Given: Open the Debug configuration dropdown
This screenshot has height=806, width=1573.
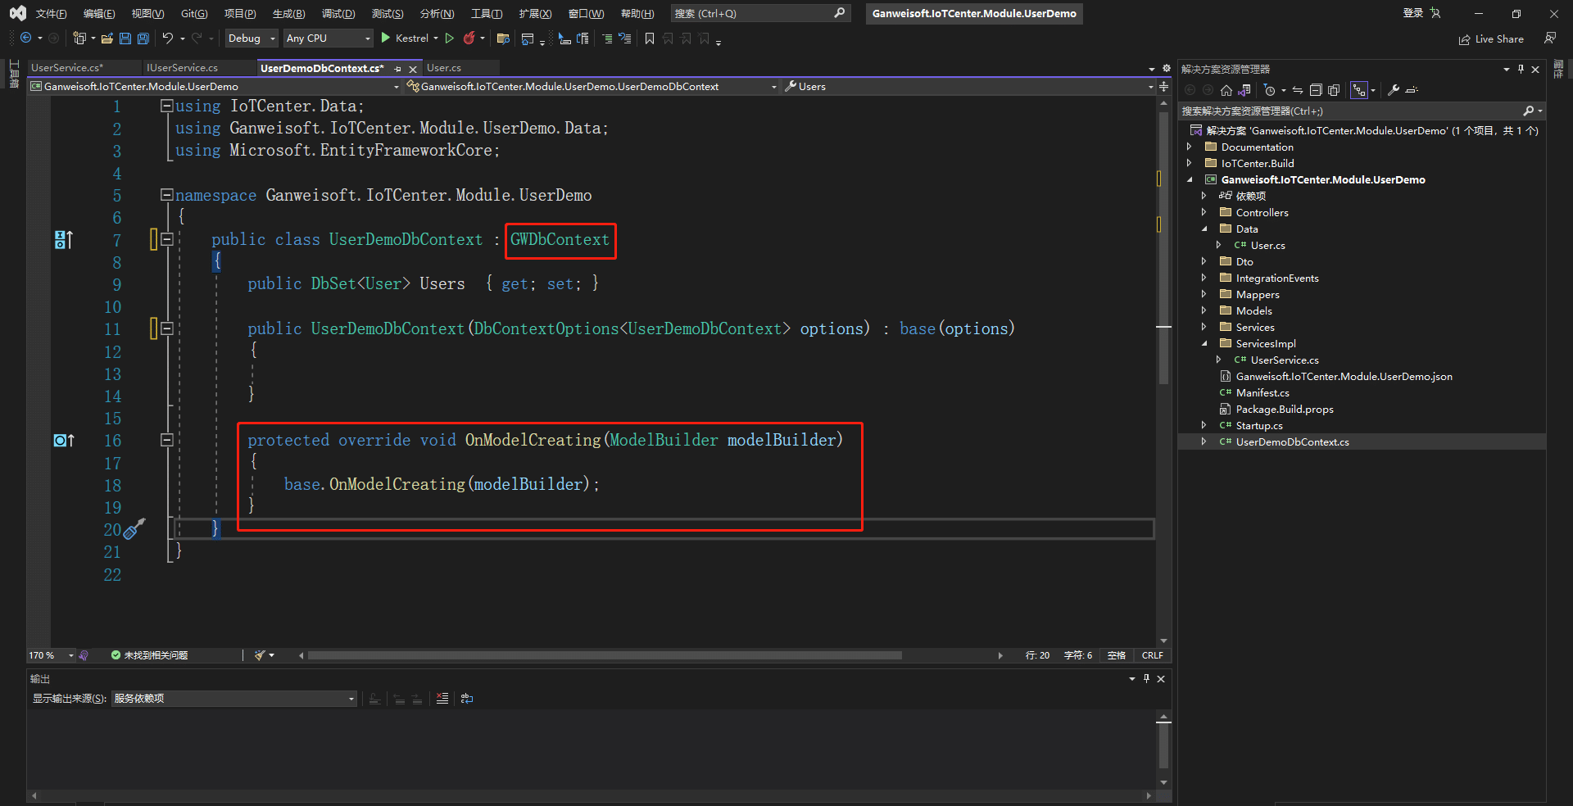Looking at the screenshot, I should point(252,38).
